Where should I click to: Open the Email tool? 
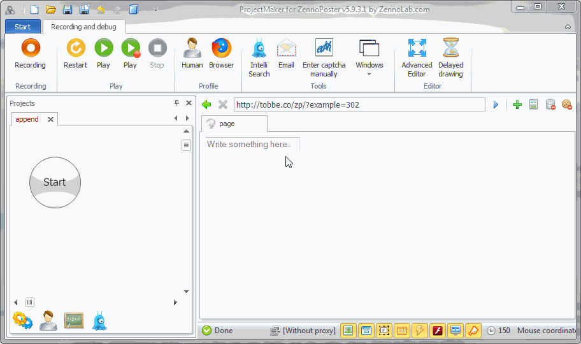coord(286,54)
